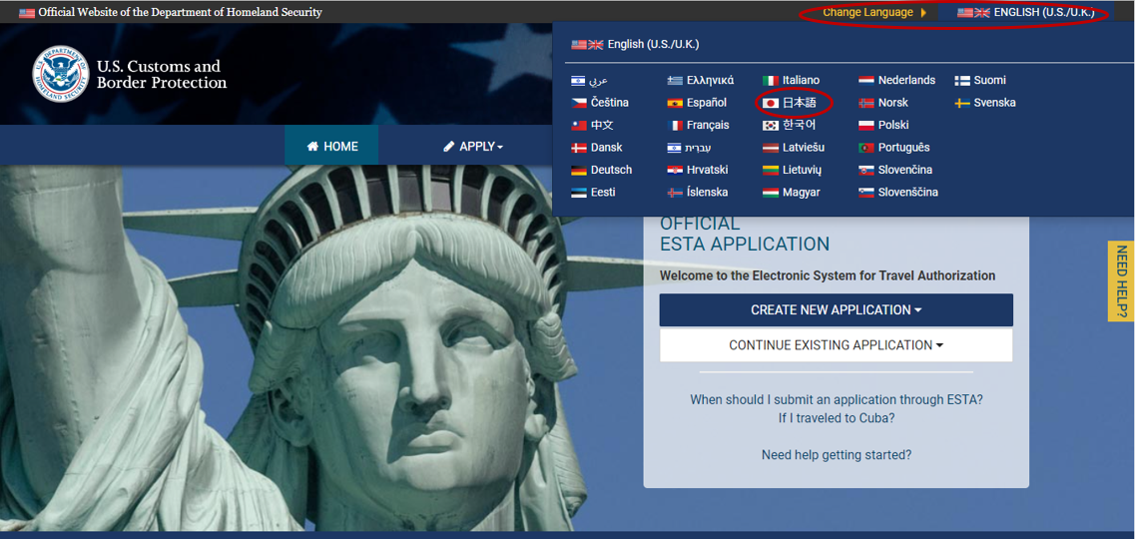Click the German flag beside Deutsch
Screen dimensions: 1135x539
[x=578, y=171]
